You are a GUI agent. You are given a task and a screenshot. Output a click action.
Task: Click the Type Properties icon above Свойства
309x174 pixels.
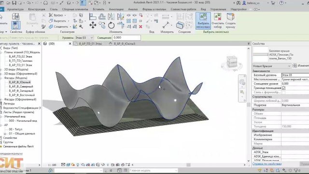tap(15, 16)
